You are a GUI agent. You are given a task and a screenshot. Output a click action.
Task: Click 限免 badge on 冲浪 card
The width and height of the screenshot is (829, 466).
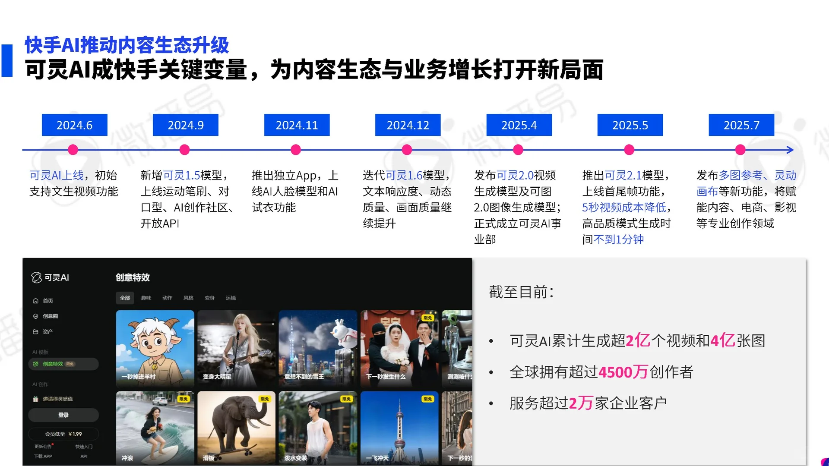click(184, 399)
